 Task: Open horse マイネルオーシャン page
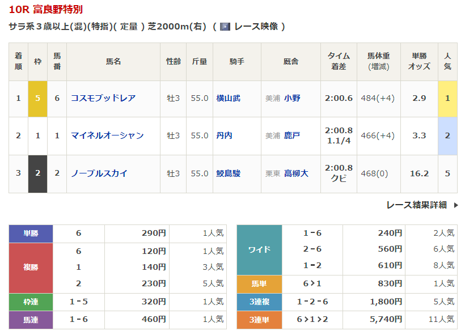[107, 135]
